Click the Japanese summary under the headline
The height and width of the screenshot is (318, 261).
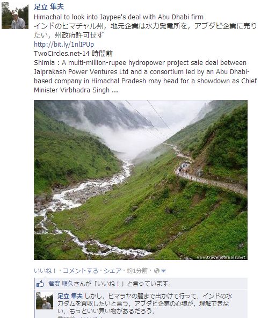click(x=146, y=31)
